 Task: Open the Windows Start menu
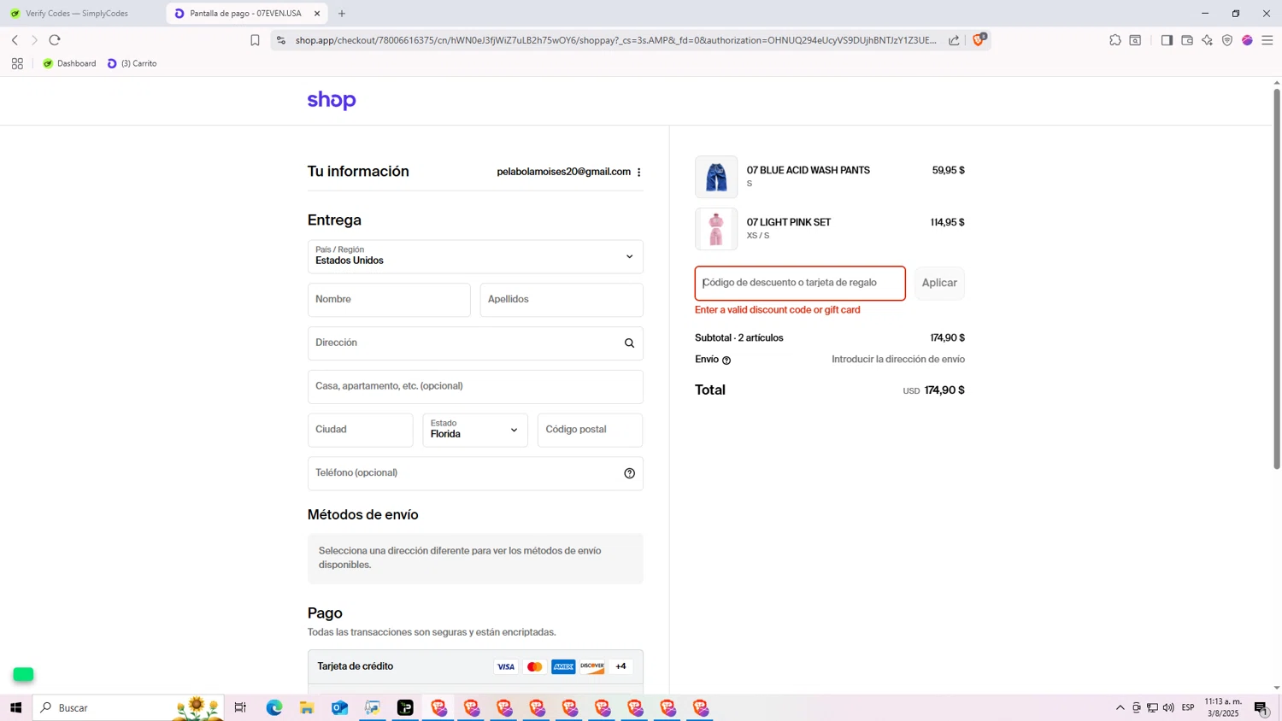15,707
